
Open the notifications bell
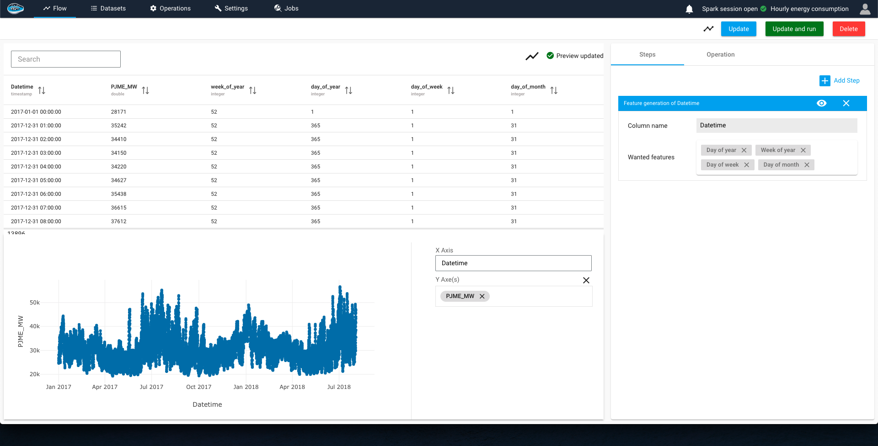pos(689,8)
